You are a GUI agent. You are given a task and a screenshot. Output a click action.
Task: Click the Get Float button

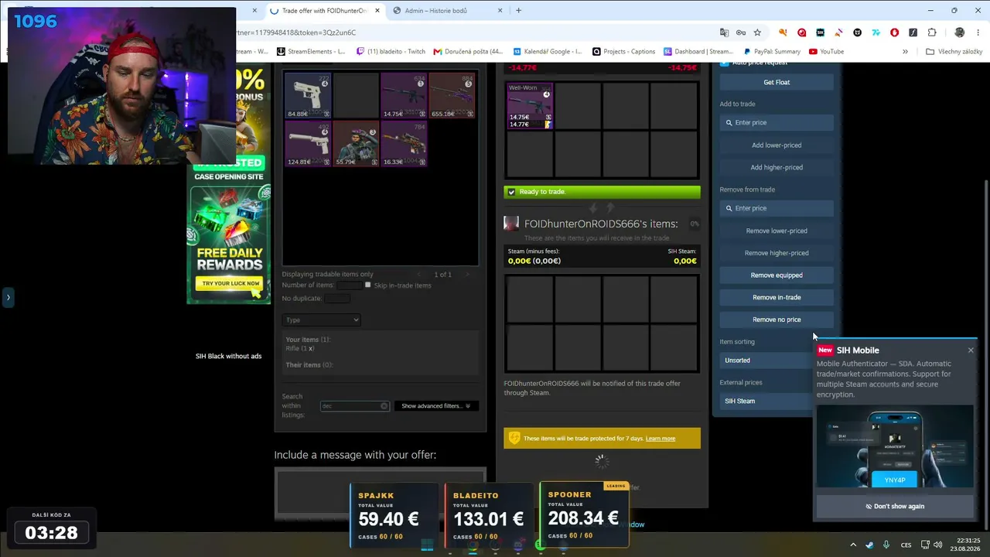pos(777,82)
